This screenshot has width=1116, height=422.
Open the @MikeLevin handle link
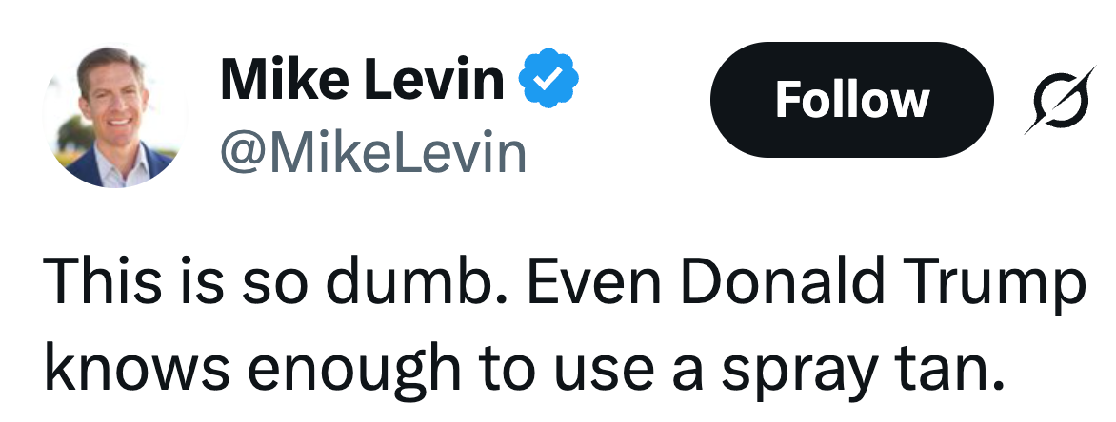[373, 151]
